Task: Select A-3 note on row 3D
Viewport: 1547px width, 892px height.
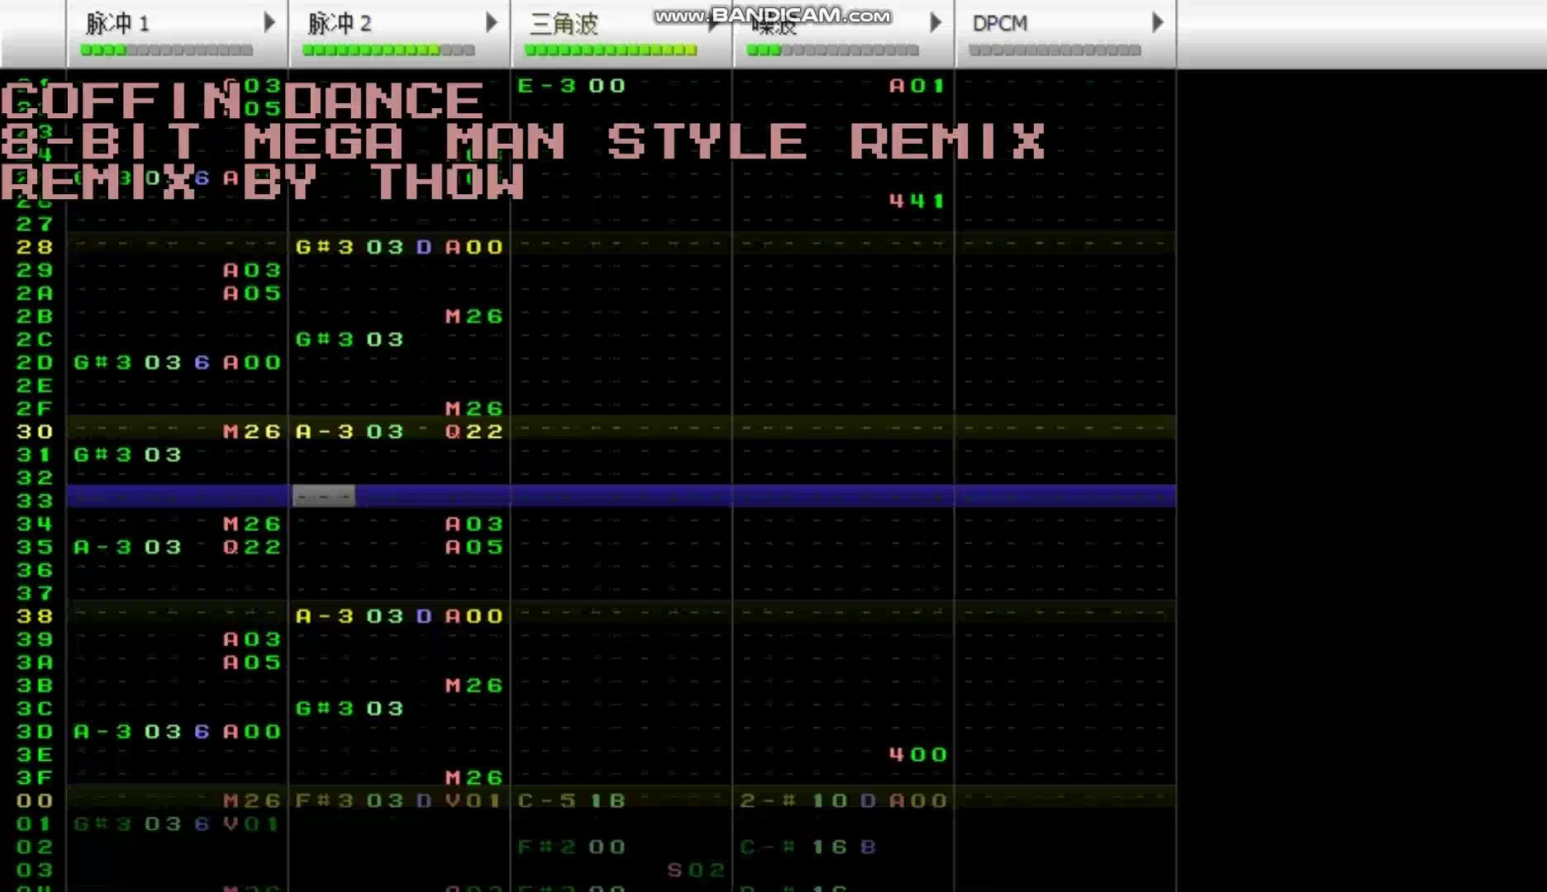Action: pos(103,733)
